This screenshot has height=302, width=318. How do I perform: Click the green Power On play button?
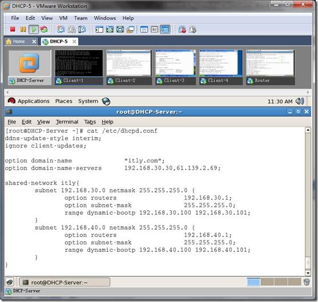34,30
